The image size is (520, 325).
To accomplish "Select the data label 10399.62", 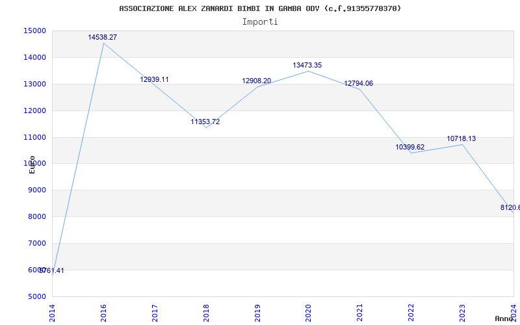I will (410, 147).
